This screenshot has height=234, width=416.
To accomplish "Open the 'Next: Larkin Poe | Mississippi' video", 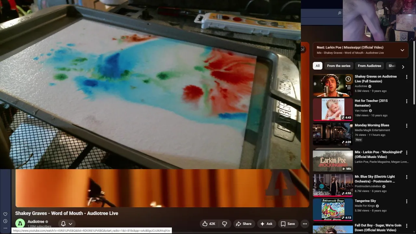I will 350,47.
